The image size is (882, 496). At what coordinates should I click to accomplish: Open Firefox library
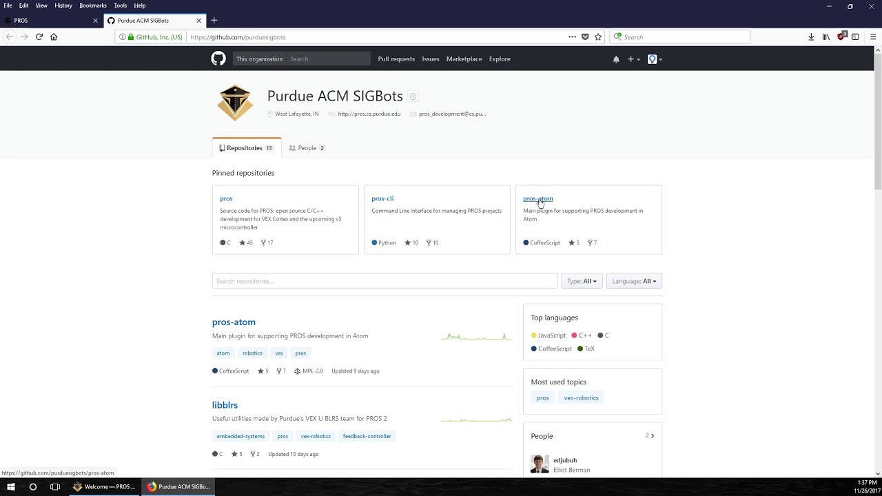coord(825,37)
